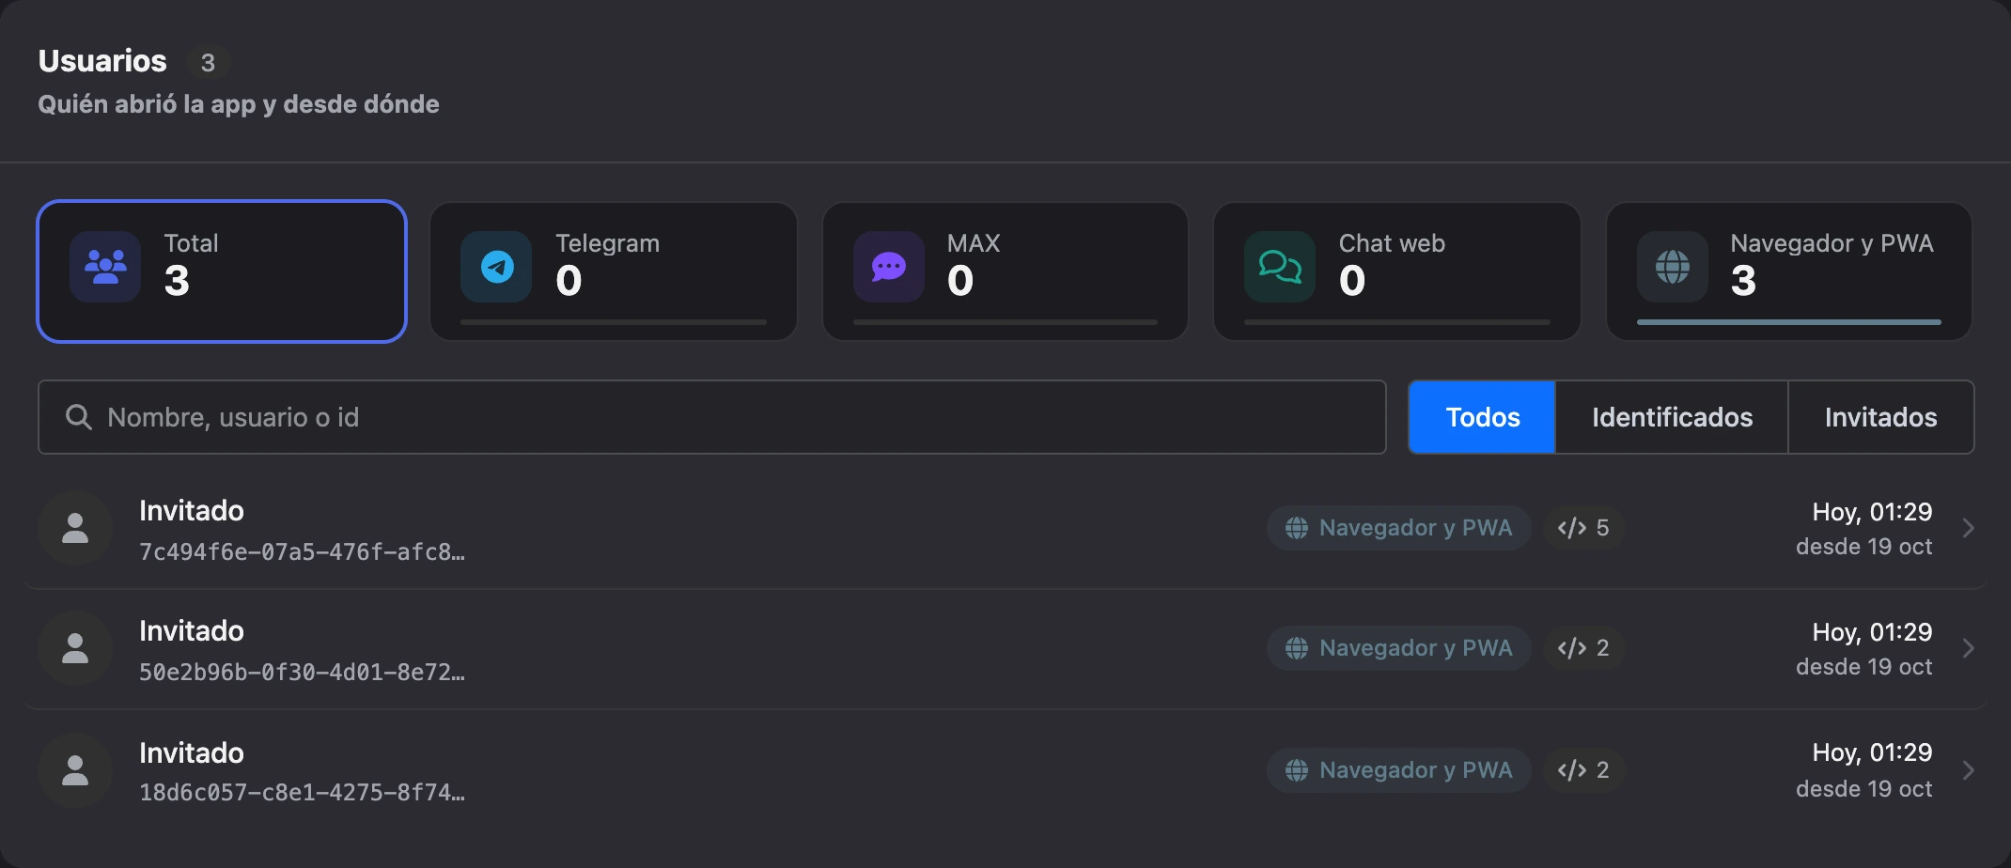
Task: Click the search magnifier icon
Action: click(x=79, y=417)
